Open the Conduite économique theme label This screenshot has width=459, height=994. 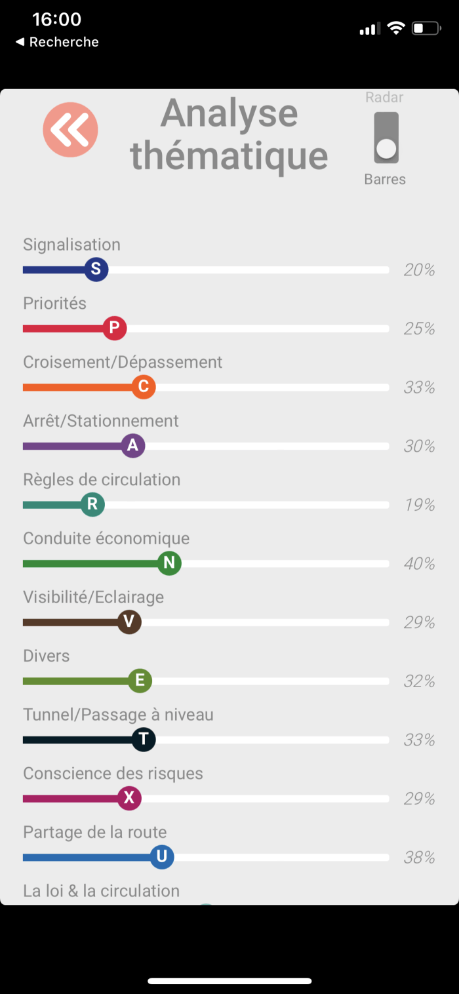106,538
